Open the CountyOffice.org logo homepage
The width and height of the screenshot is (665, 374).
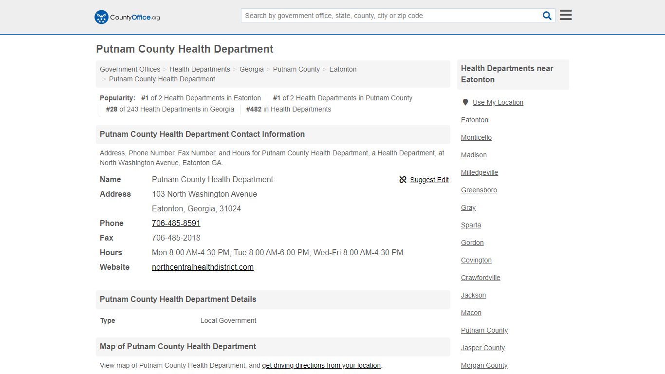[x=127, y=17]
